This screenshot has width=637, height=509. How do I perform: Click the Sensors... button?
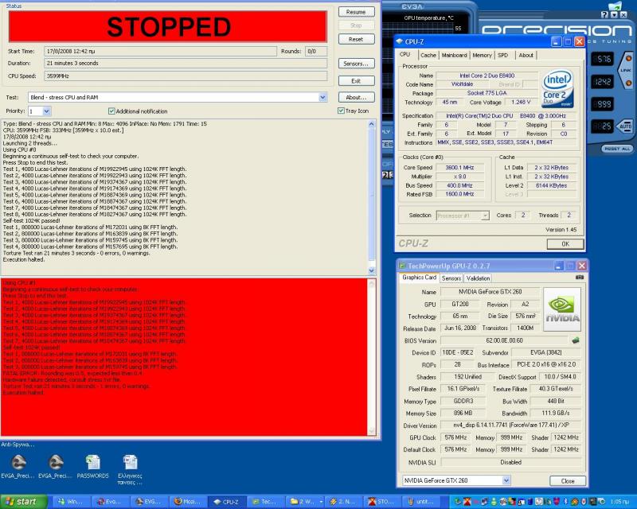click(x=356, y=64)
